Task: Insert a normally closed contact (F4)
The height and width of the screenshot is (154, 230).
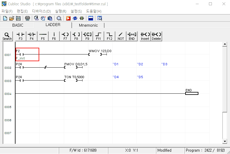Action: pos(32,36)
